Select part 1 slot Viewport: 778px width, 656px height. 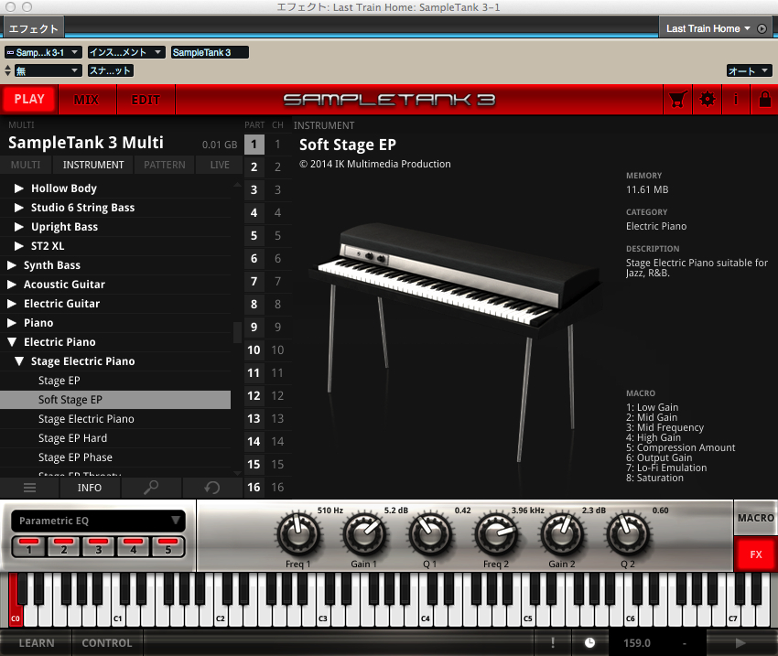(254, 145)
